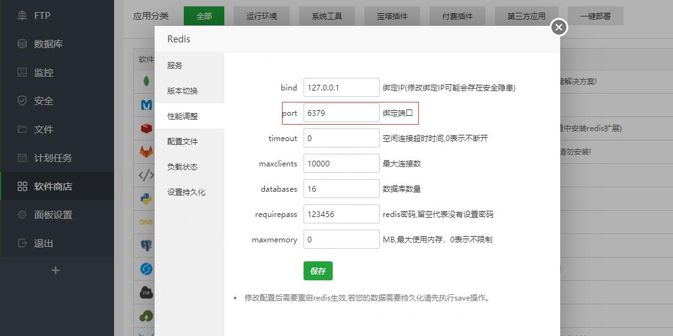
Task: Open 设置持久化 tab in Redis dialog
Action: (189, 192)
